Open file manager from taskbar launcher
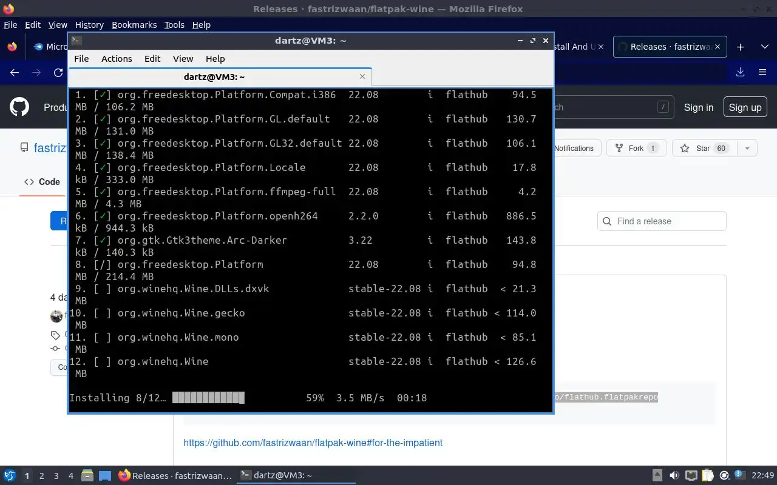This screenshot has height=485, width=777. click(x=87, y=475)
